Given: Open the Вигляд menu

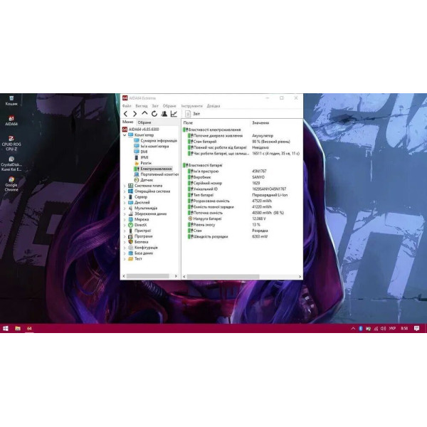Looking at the screenshot, I should [142, 105].
